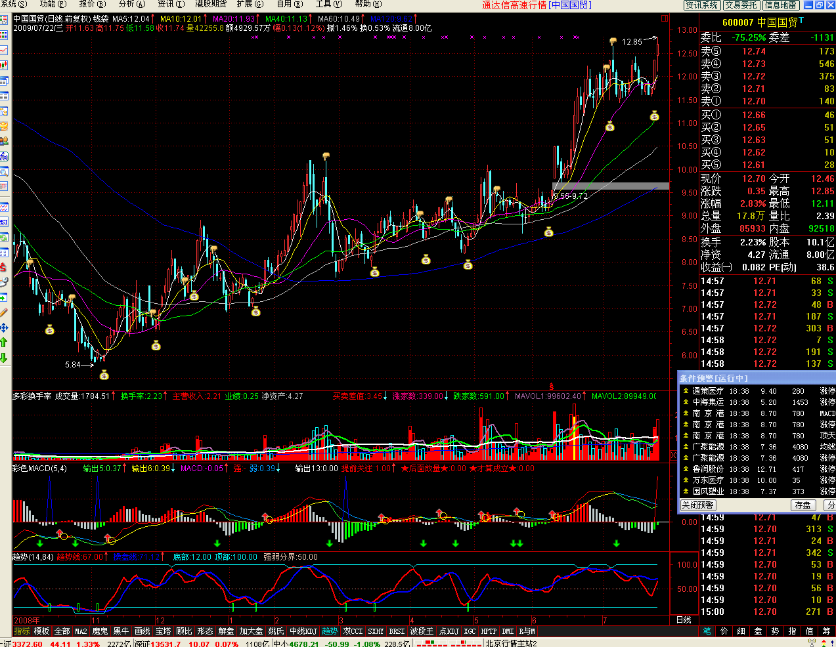
Task: Click the blue four-way move arrows icon
Action: pos(5,329)
